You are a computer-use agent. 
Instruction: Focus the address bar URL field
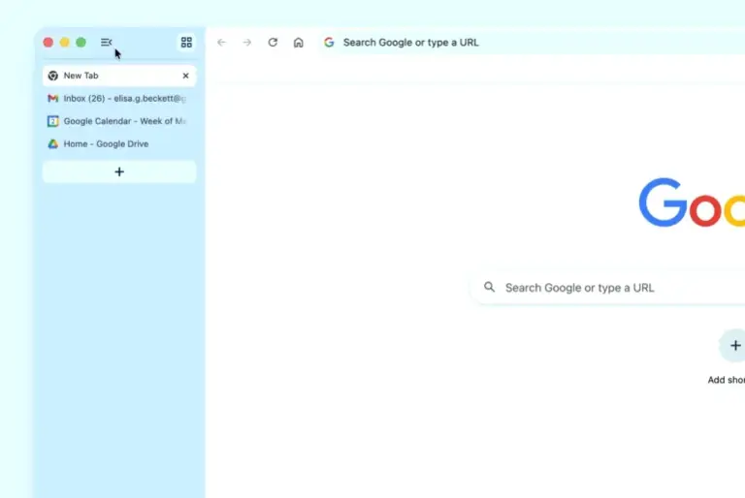(x=533, y=43)
